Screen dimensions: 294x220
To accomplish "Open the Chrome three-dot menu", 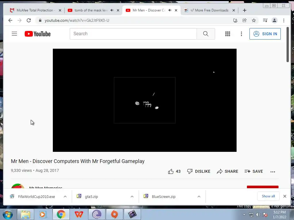I will tap(284, 20).
